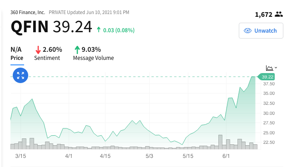The image size is (287, 167).
Task: Click the 32.50 price axis label
Action: point(269,103)
